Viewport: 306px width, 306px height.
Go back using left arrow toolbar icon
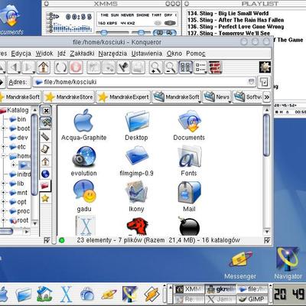point(14,67)
